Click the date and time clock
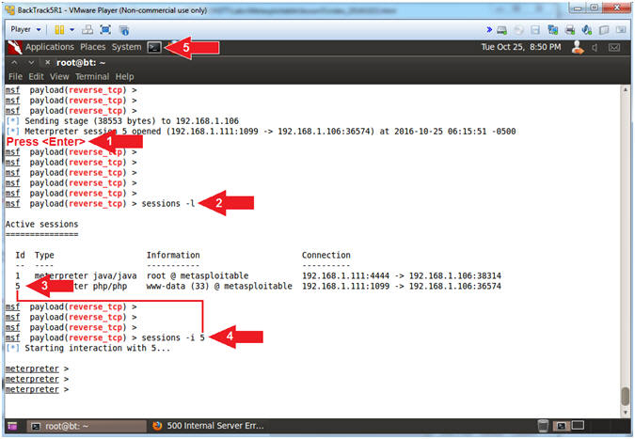 click(521, 47)
